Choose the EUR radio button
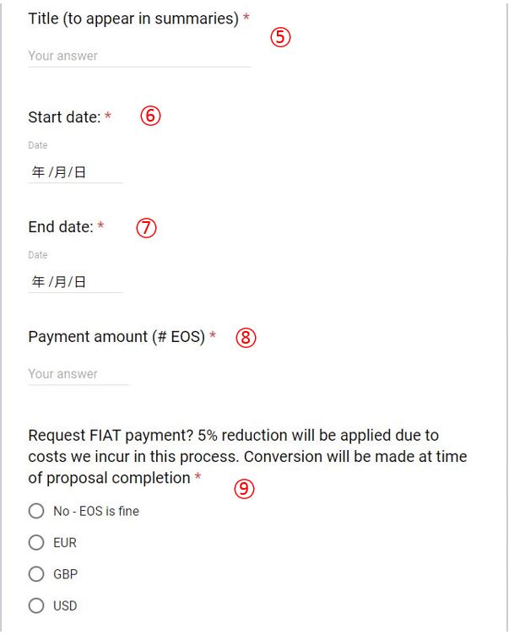The image size is (509, 635). [35, 543]
